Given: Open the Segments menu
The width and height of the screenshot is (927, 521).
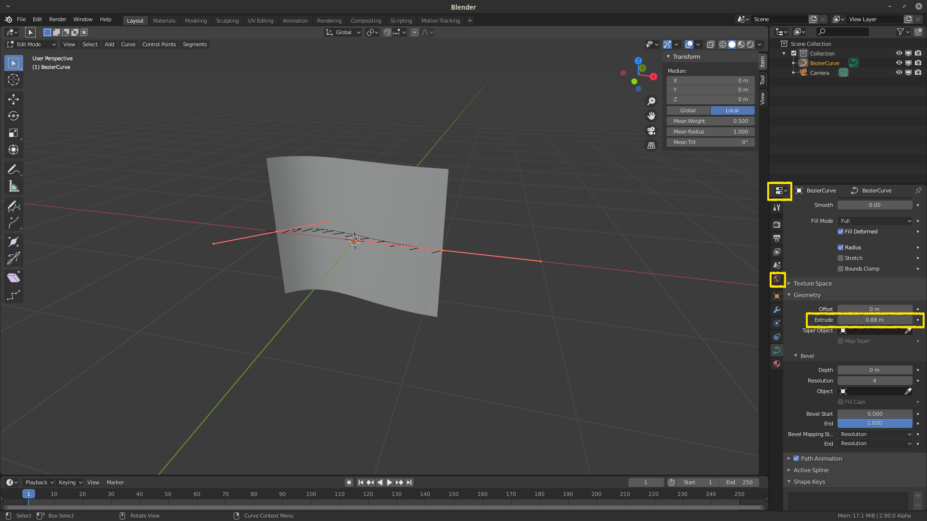Looking at the screenshot, I should tap(195, 44).
